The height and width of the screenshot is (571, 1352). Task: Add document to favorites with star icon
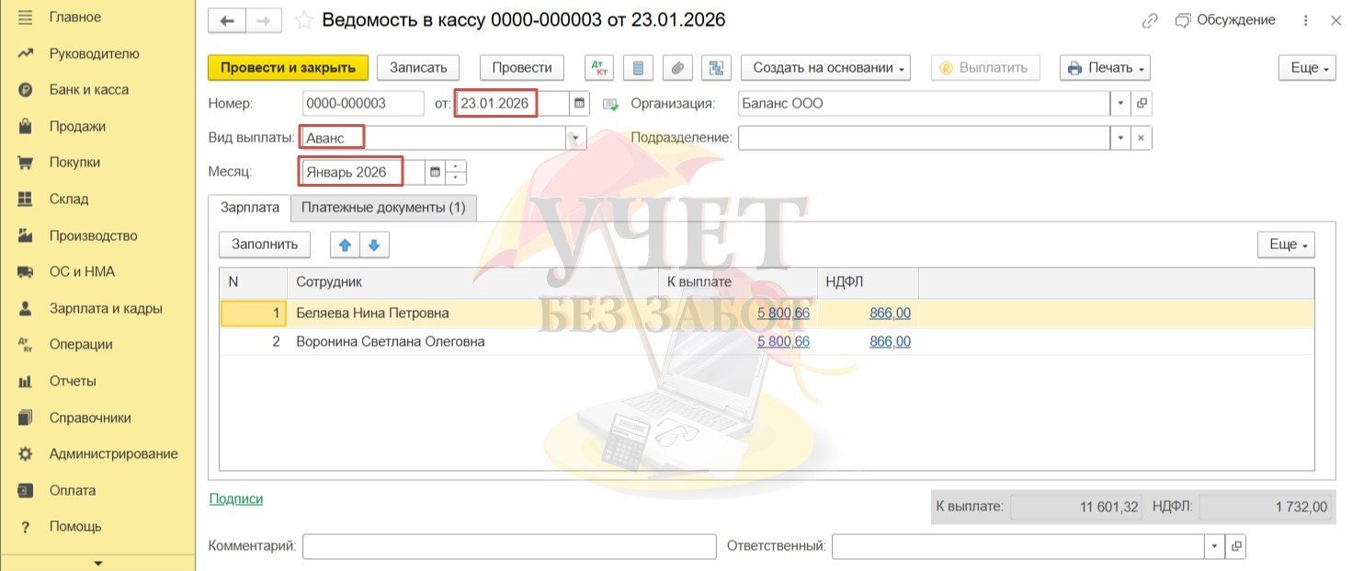[303, 20]
